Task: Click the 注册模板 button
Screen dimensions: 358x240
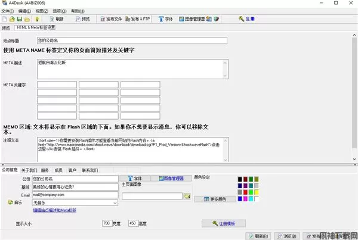Action: (x=224, y=223)
